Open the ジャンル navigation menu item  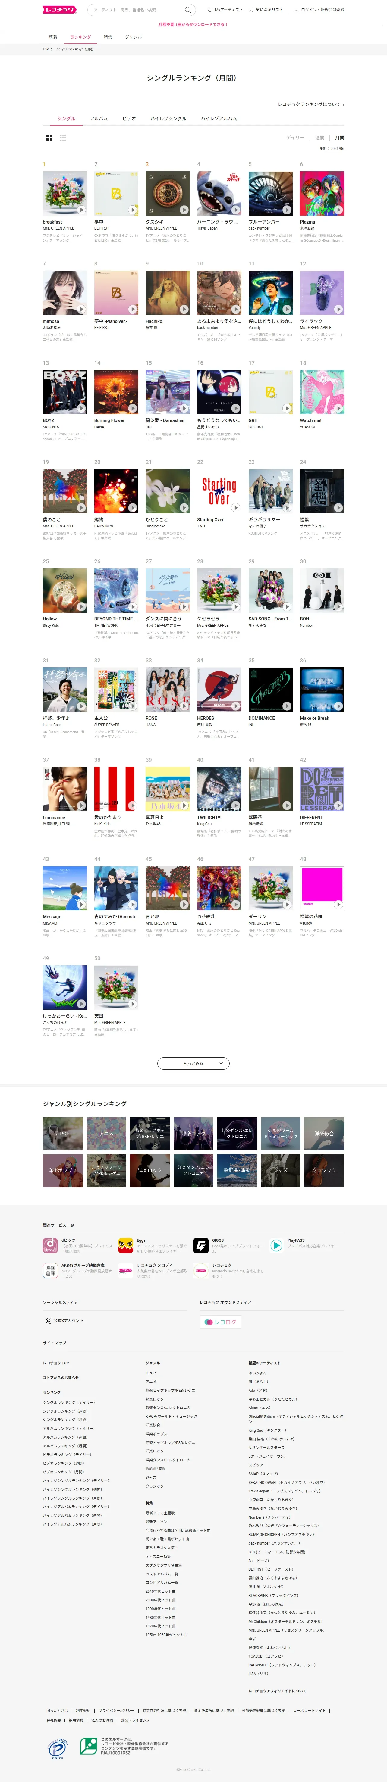tap(133, 37)
